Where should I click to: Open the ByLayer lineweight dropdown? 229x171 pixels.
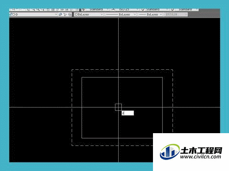[x=150, y=15]
